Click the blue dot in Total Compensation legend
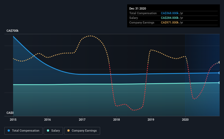224x139 pixels. (9, 131)
